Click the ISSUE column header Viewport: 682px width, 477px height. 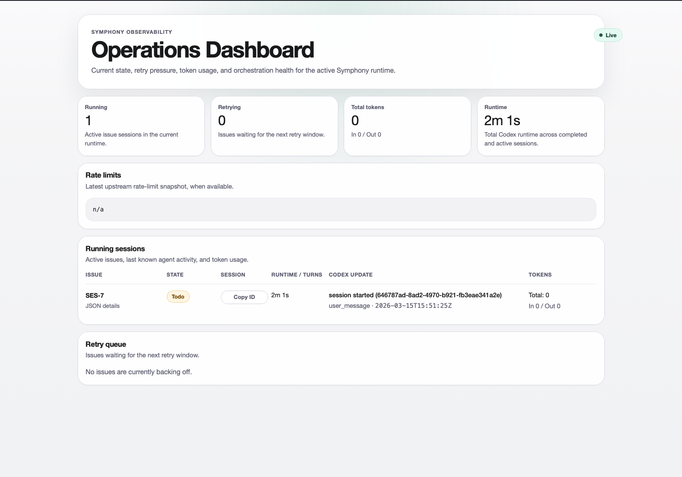tap(94, 274)
